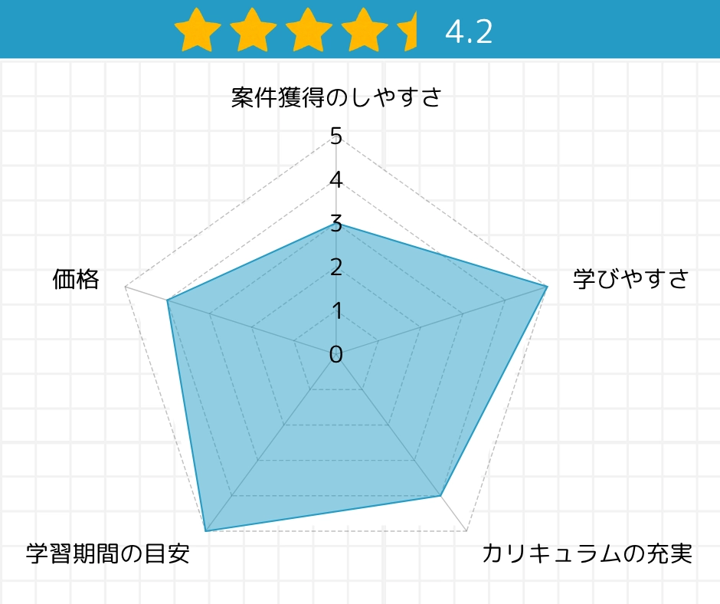Click the scale number 2 on chart
Image resolution: width=720 pixels, height=604 pixels.
pyautogui.click(x=336, y=267)
